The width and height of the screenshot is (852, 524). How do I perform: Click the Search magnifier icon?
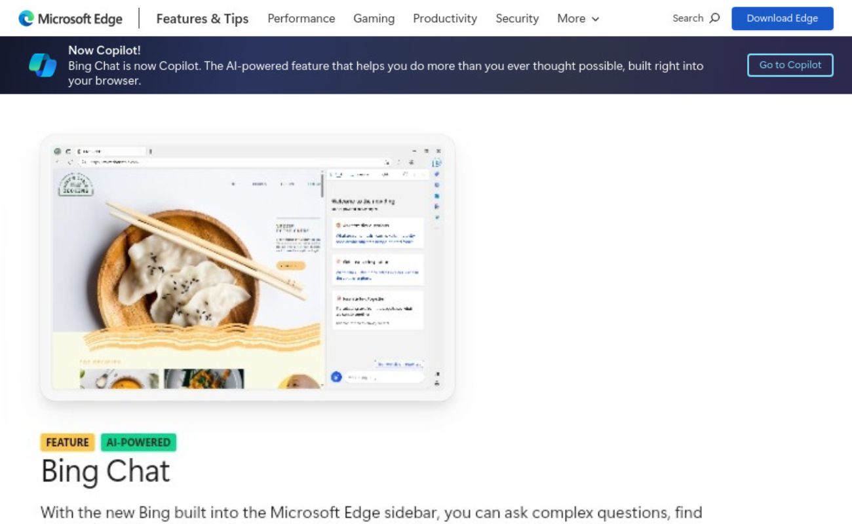tap(714, 18)
